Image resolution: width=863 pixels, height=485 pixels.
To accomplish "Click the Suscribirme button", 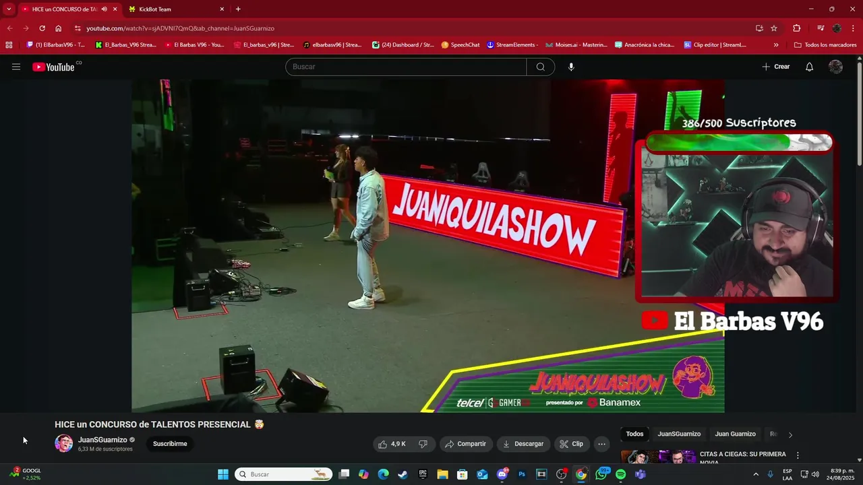I will pos(170,444).
